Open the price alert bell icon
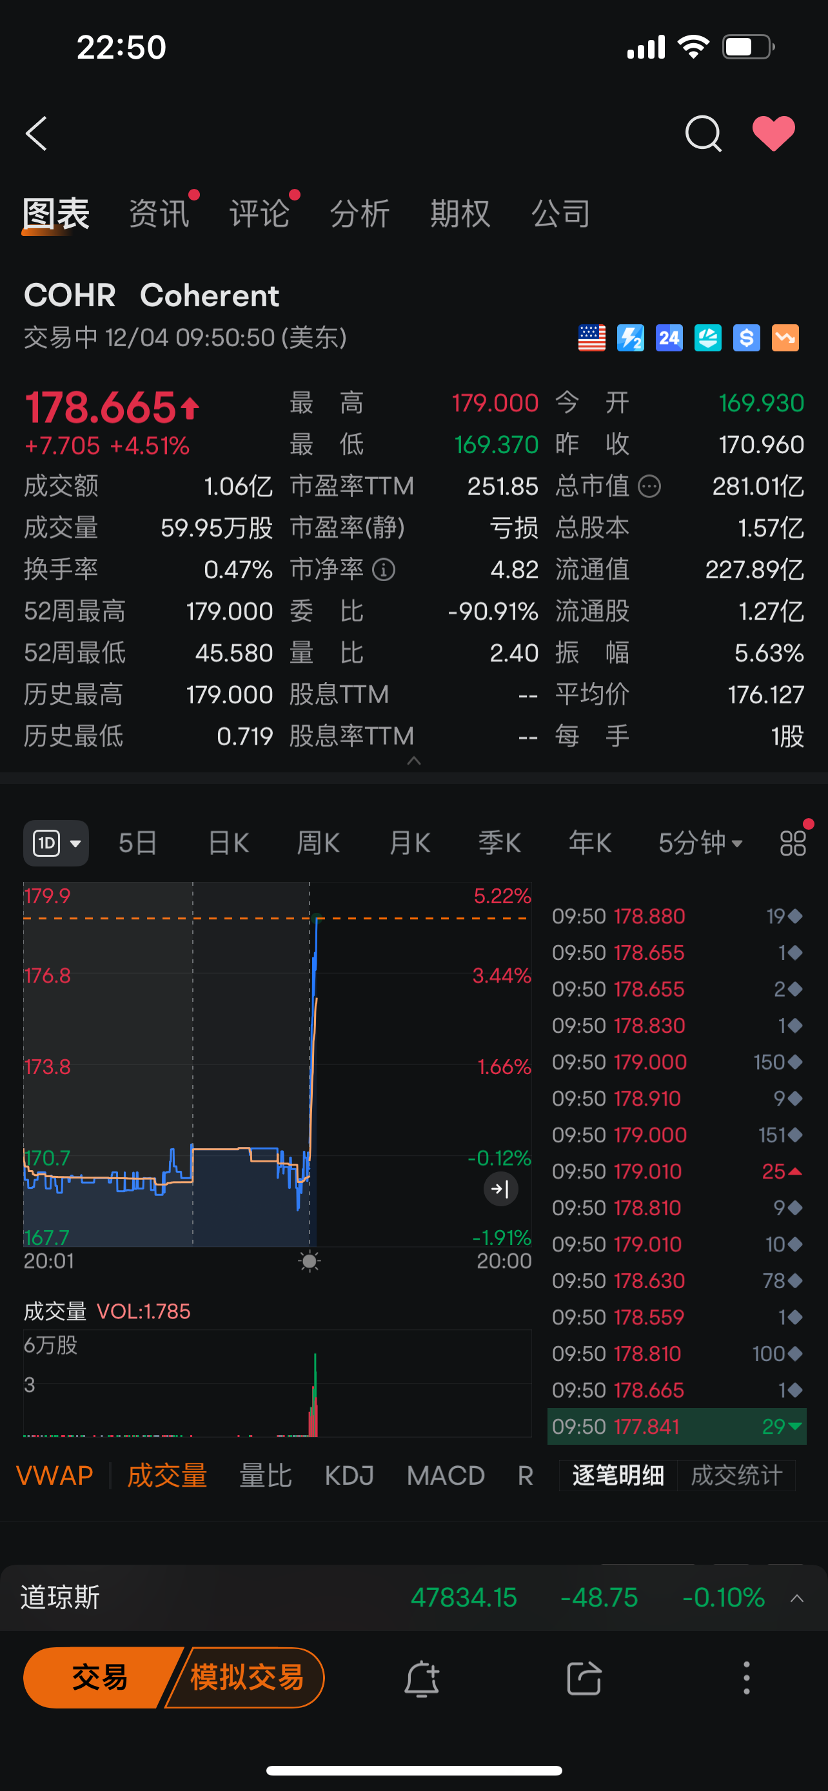 (x=421, y=1678)
